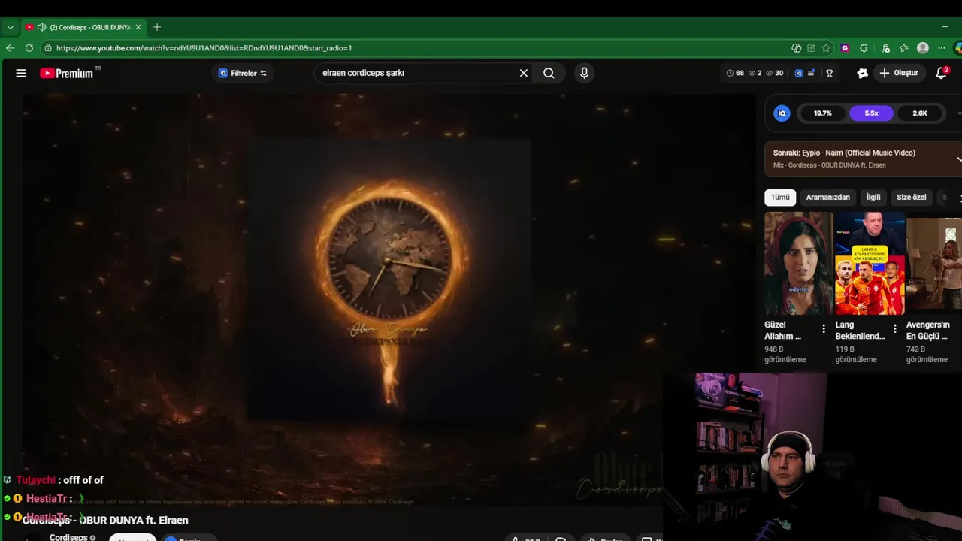This screenshot has height=541, width=962.
Task: Clear the search box with X
Action: click(x=524, y=73)
